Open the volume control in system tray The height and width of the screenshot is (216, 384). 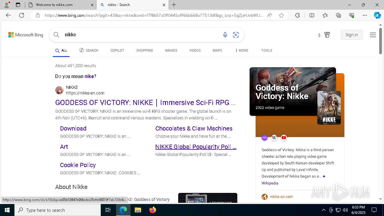345,210
